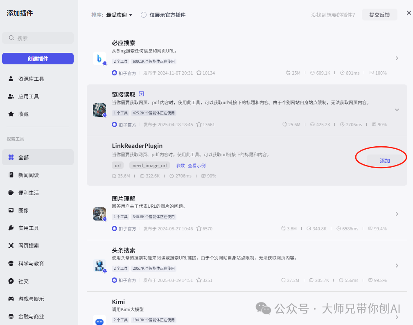Click 340.8K 个智能体正在使用 tag
This screenshot has width=413, height=325.
point(153,217)
